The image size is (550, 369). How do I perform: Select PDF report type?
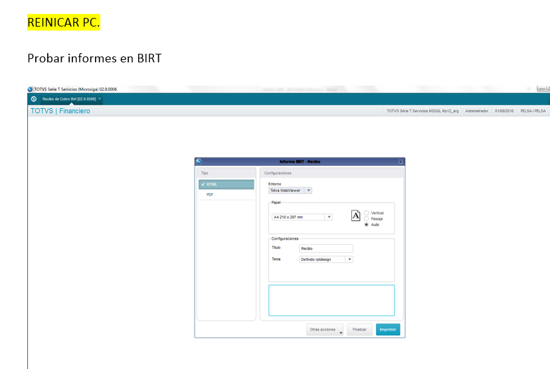tap(227, 194)
